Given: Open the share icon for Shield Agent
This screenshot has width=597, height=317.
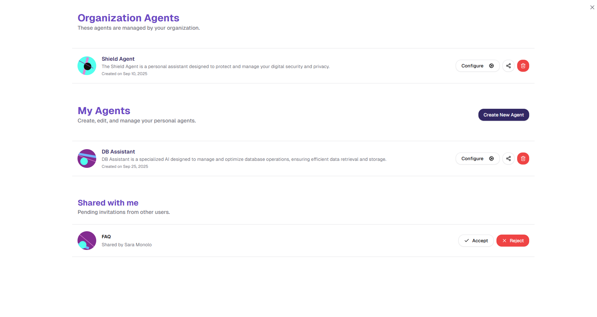Looking at the screenshot, I should (x=508, y=66).
